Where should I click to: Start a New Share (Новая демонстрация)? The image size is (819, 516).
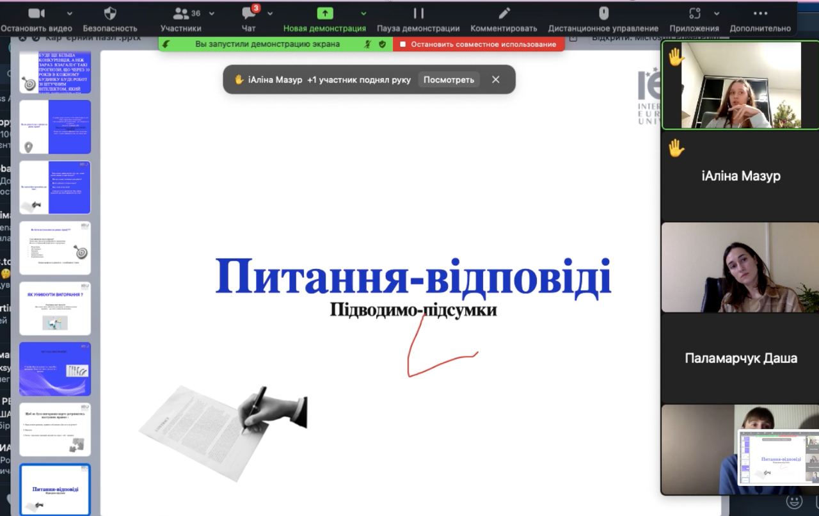[x=324, y=13]
